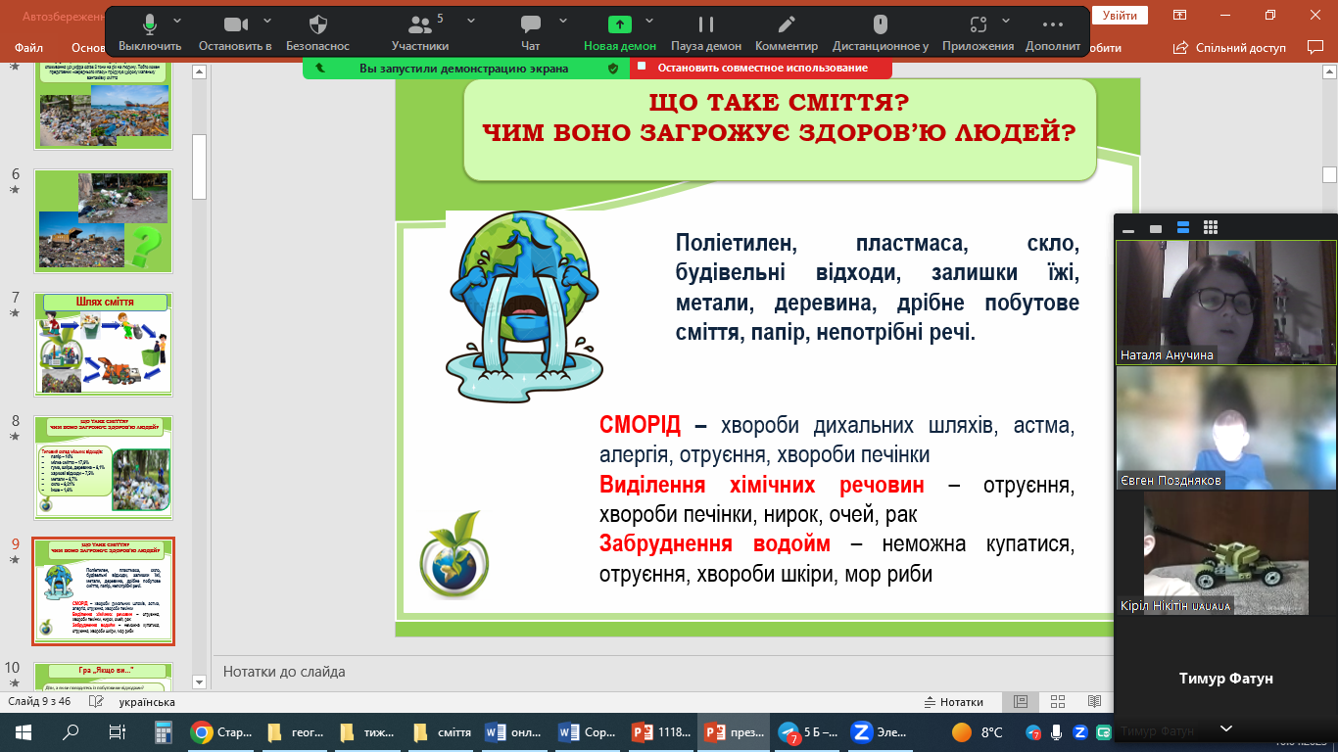The width and height of the screenshot is (1338, 752).
Task: Open Windows Start button
Action: pyautogui.click(x=24, y=731)
